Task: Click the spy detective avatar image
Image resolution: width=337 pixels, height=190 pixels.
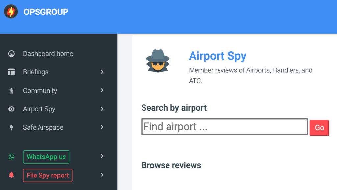Action: (x=158, y=61)
